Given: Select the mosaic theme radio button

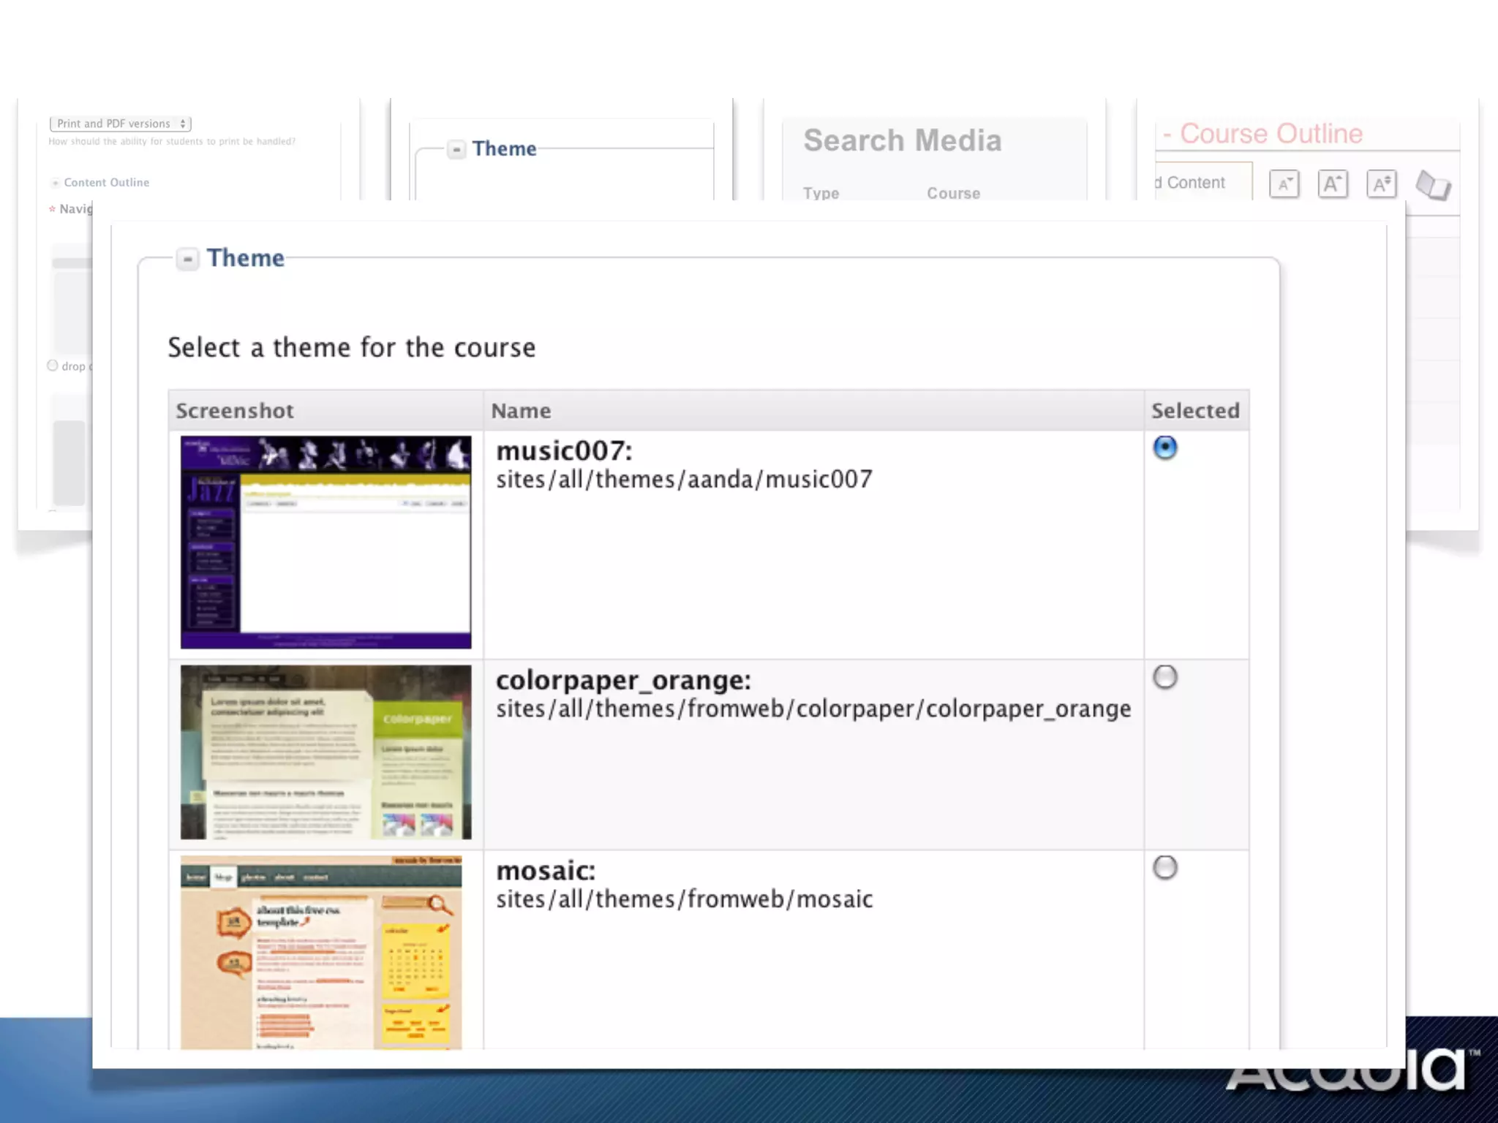Looking at the screenshot, I should coord(1164,868).
